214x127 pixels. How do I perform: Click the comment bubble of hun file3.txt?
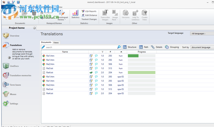[x=96, y=68]
